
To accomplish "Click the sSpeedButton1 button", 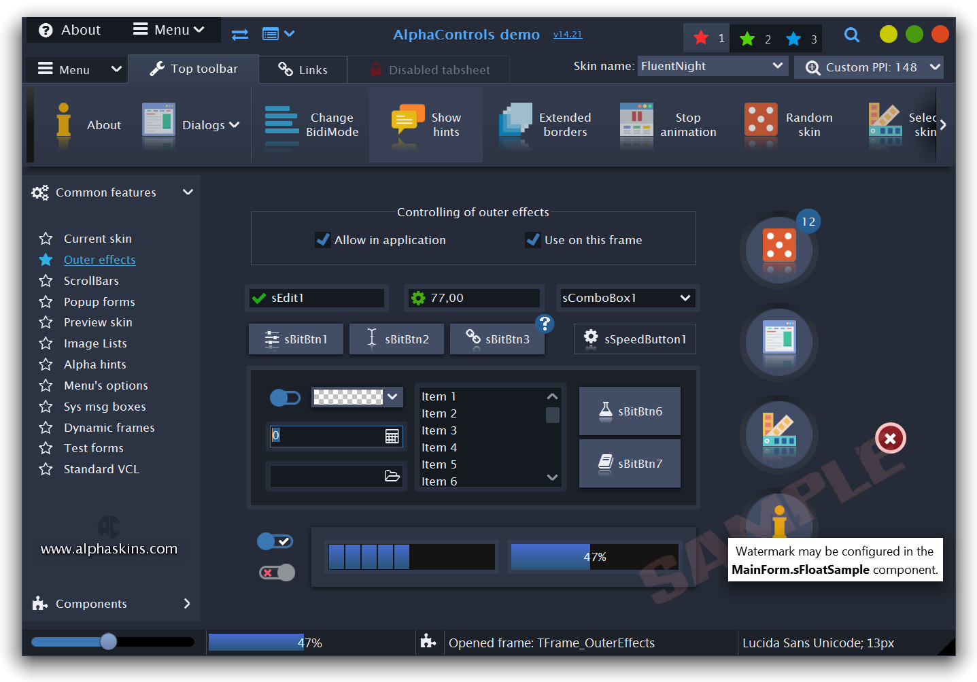I will [635, 339].
